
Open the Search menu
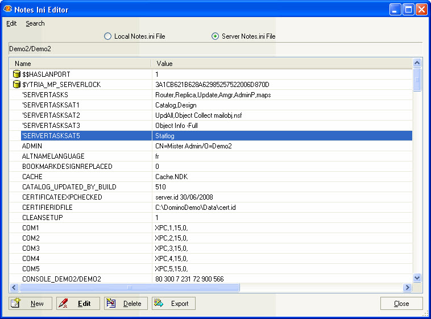(35, 23)
